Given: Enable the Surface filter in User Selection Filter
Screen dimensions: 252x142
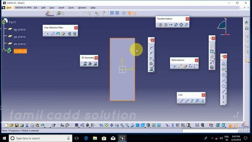Looking at the screenshot, I should pyautogui.click(x=58, y=34).
